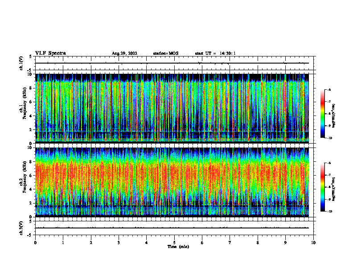Screen dimensions: 353x272
Task: Click the ch.1 spectrogram color bar
Action: pos(322,114)
